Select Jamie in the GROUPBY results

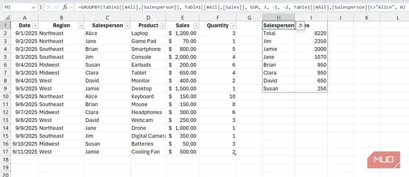coord(279,49)
